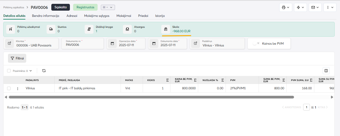Click the Dokumento nr. input field
Screen dimensions: 340x136
tap(83, 45)
